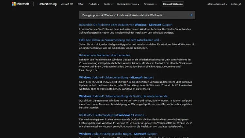Screen dimensions: 245x138
Task: Open 'Windows Update: Häufig gestellte Fragen' result
Action: [x=118, y=134]
